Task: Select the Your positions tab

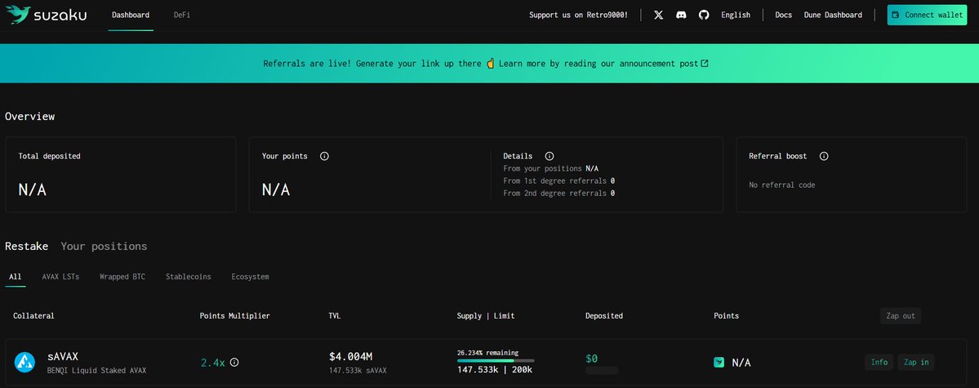Action: click(x=104, y=246)
